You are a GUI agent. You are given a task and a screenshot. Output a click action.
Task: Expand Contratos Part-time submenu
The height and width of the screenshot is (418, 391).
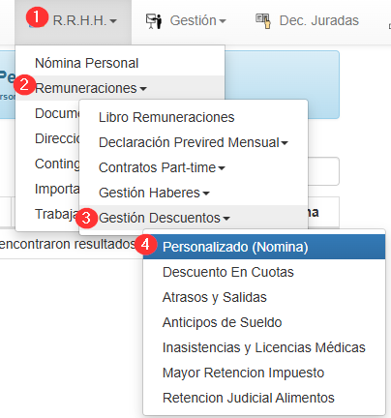[x=194, y=167]
